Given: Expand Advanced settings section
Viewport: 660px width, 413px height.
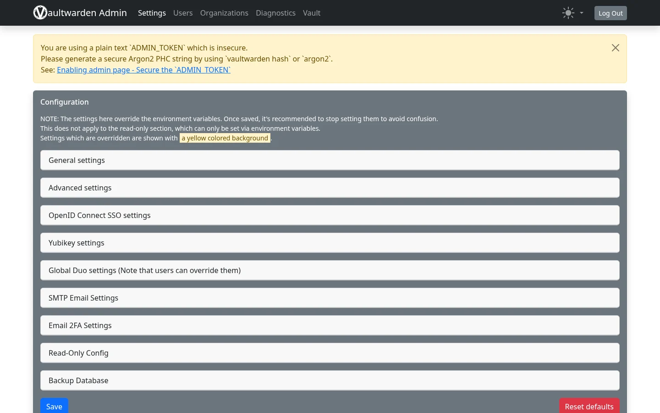Looking at the screenshot, I should [330, 188].
